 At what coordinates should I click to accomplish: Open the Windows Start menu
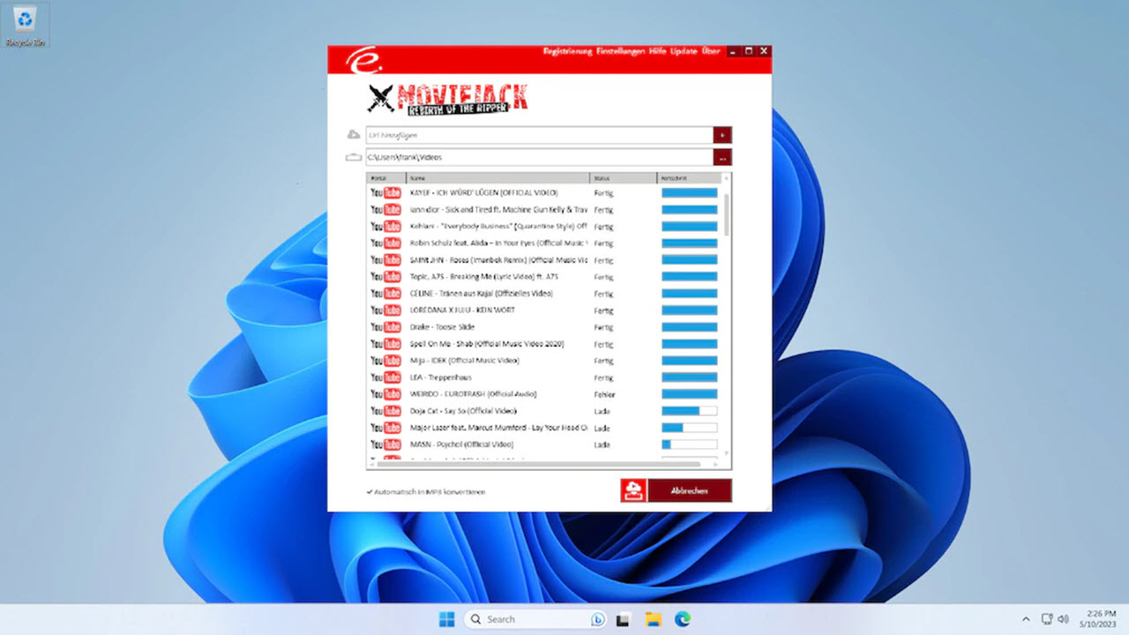(x=447, y=619)
